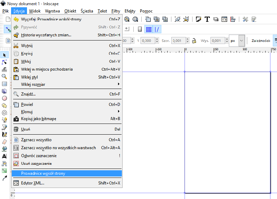Select the Eraser tool
Image resolution: width=277 pixels, height=199 pixels.
pos(5,142)
